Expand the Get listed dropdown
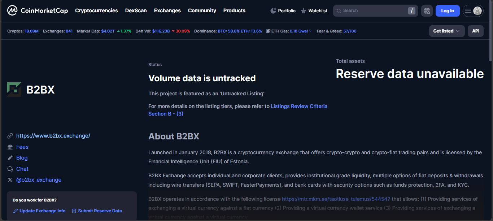The height and width of the screenshot is (221, 493). pos(446,31)
